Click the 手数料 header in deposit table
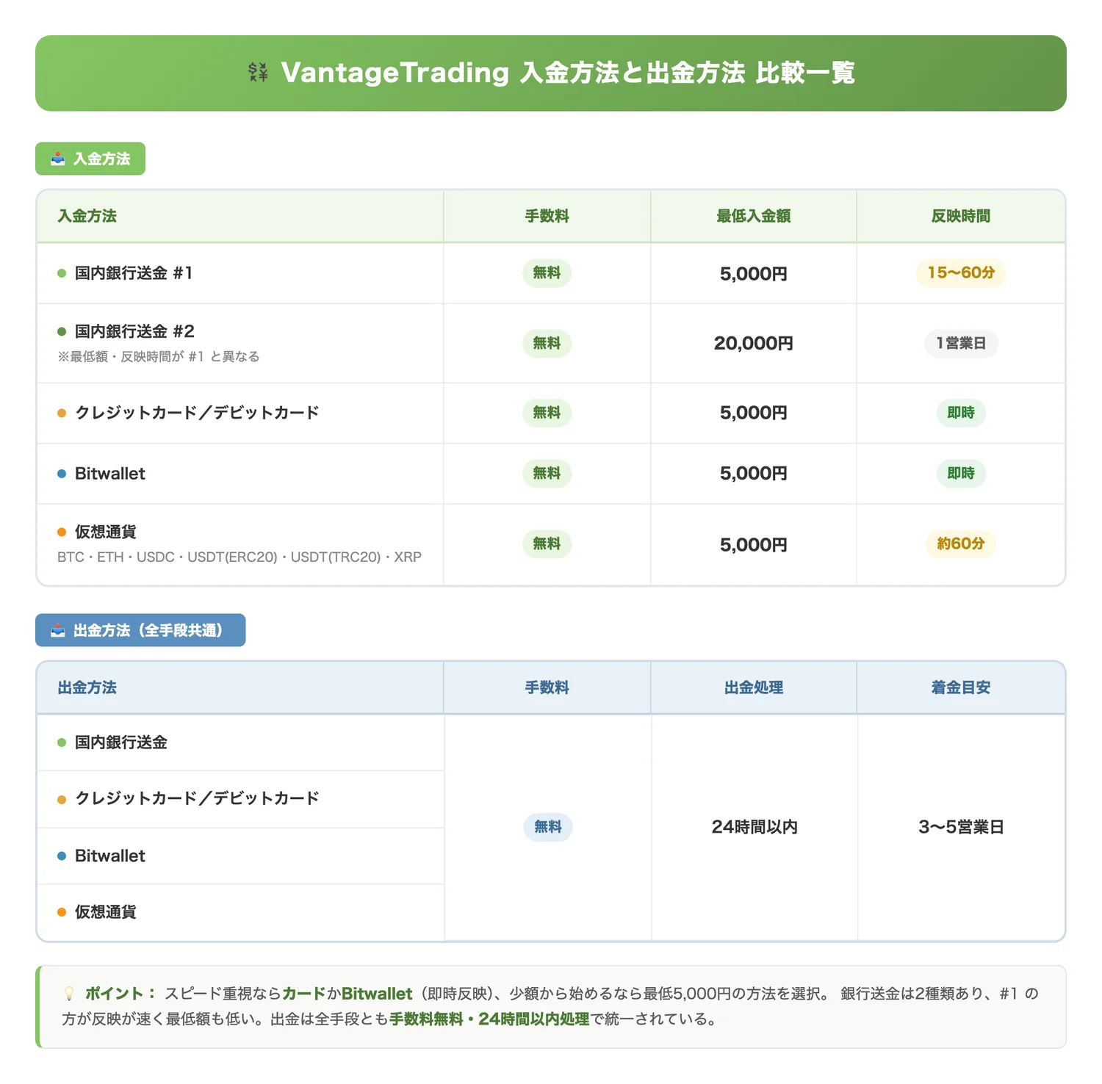The width and height of the screenshot is (1102, 1084). pos(547,216)
